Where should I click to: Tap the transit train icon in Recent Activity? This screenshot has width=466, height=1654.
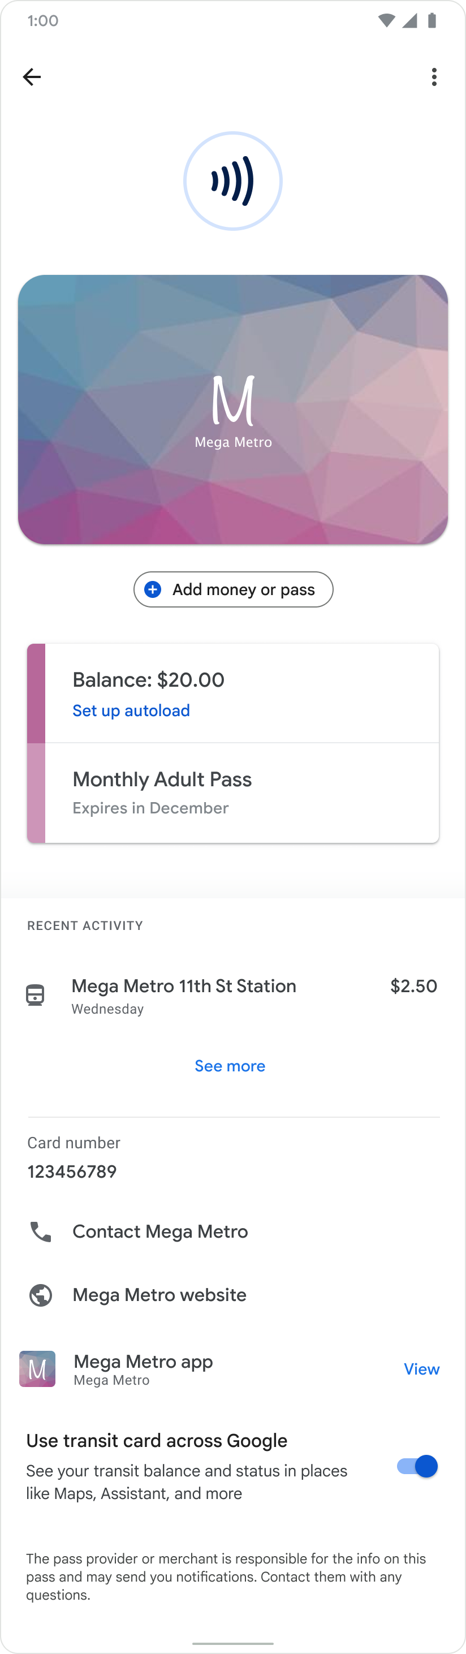(35, 995)
